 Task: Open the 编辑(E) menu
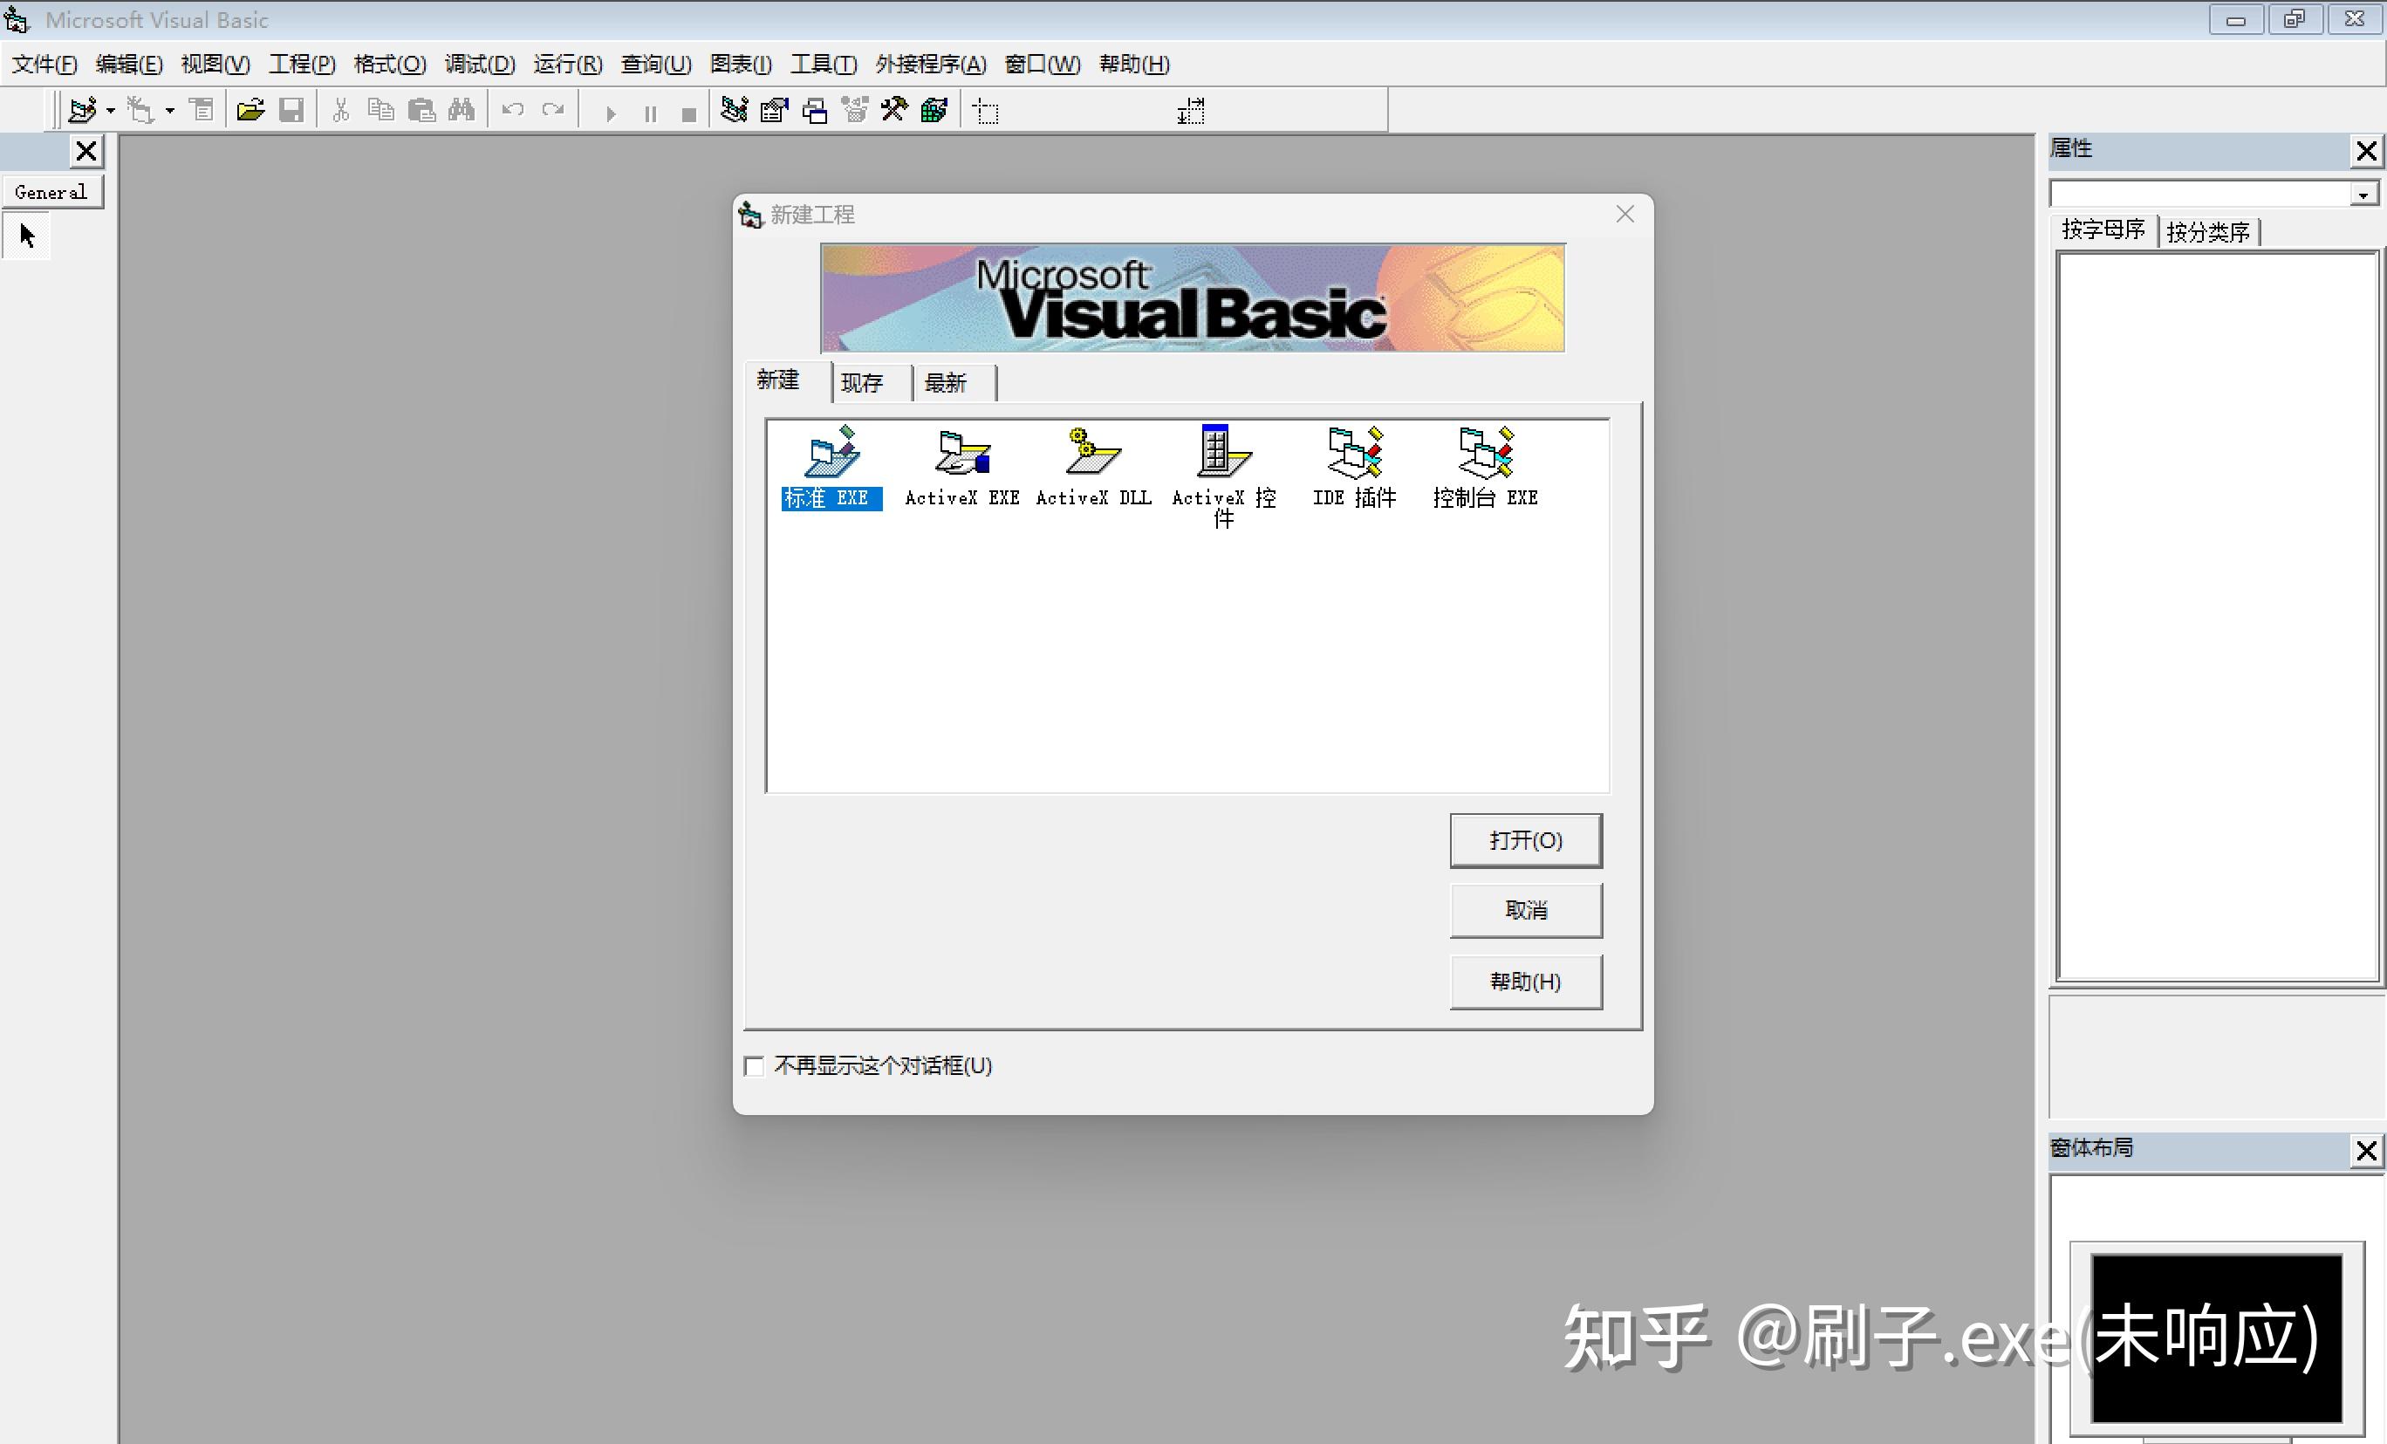tap(129, 64)
